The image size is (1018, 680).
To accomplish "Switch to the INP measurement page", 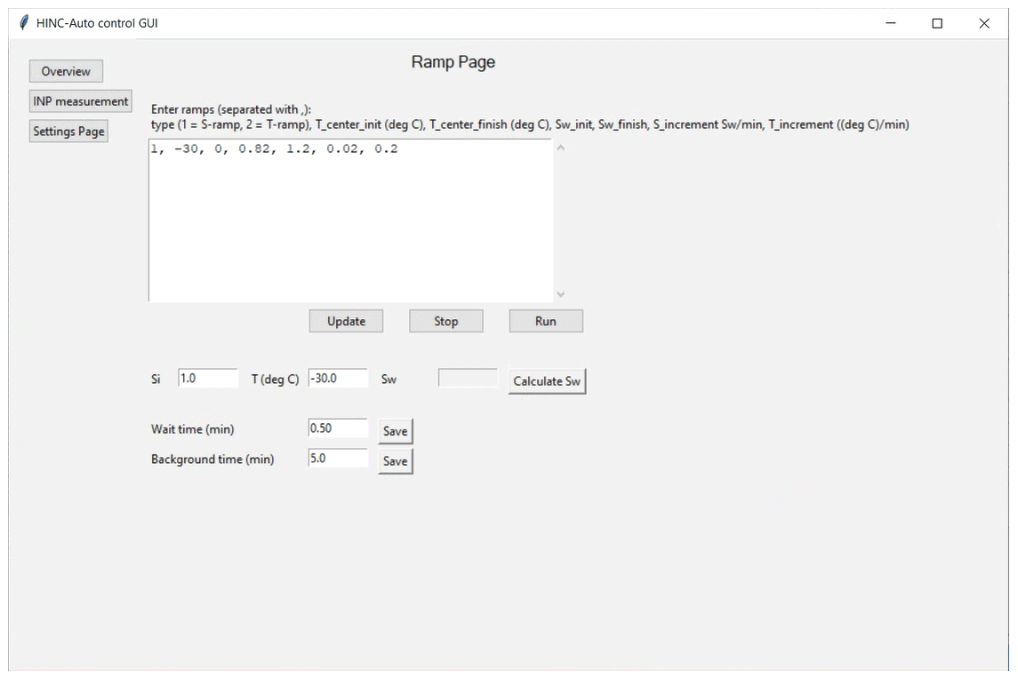I will pyautogui.click(x=81, y=101).
